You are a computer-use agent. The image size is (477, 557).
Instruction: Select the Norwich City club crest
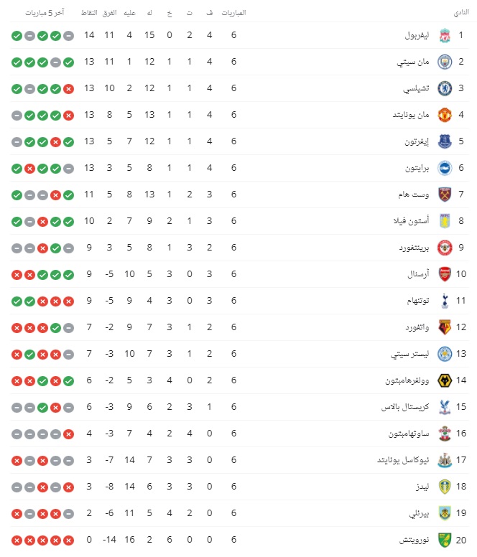445,540
